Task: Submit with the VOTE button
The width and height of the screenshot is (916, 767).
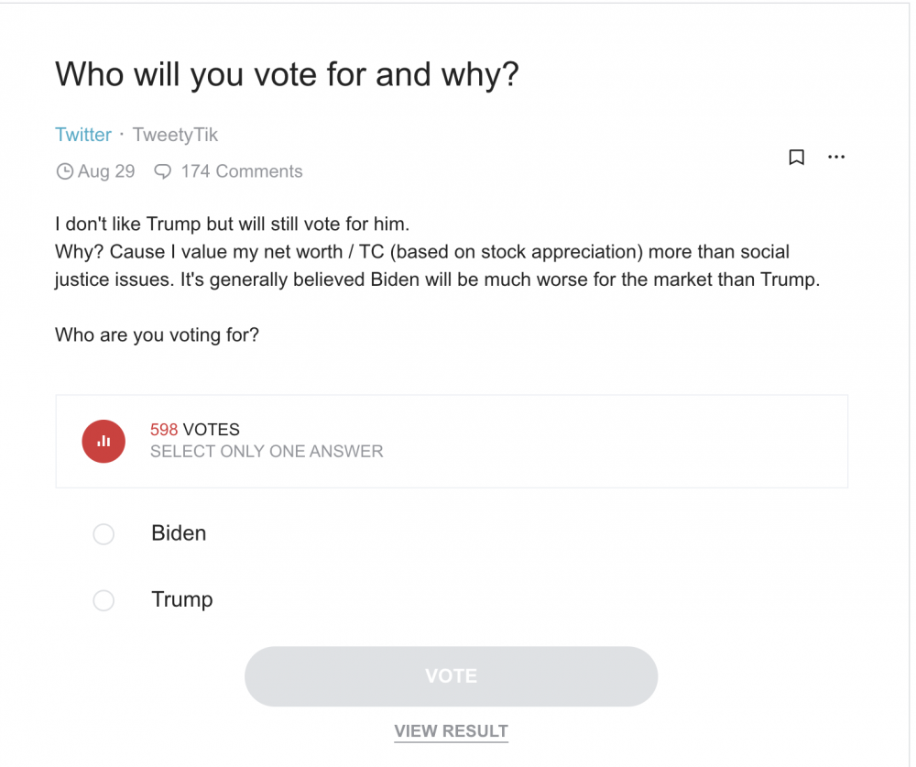Action: (451, 676)
